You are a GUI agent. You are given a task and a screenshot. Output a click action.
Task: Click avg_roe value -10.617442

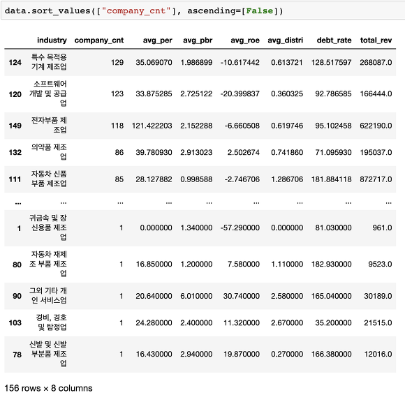(x=240, y=63)
